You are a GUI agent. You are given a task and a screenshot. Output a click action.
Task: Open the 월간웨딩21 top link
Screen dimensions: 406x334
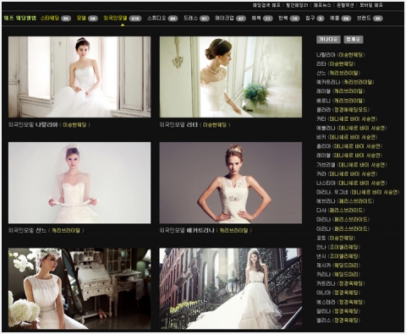click(297, 5)
